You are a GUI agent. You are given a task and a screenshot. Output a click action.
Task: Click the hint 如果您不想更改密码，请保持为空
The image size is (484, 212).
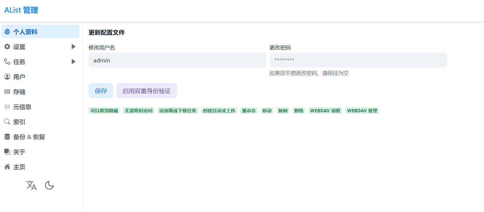pos(309,73)
